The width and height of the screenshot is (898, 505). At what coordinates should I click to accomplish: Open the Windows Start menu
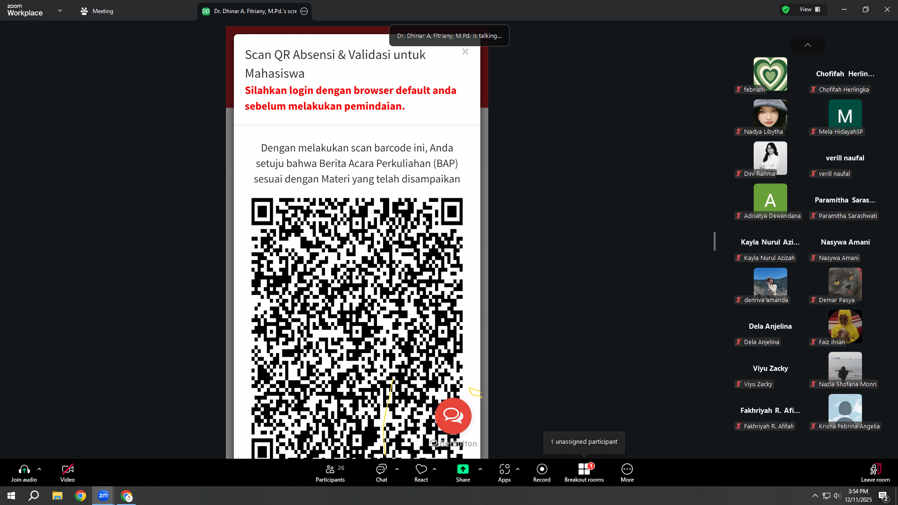[11, 496]
